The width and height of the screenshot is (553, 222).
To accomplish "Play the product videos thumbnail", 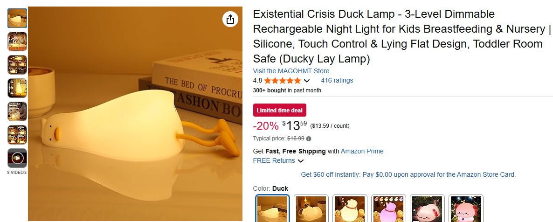I will coord(17,158).
